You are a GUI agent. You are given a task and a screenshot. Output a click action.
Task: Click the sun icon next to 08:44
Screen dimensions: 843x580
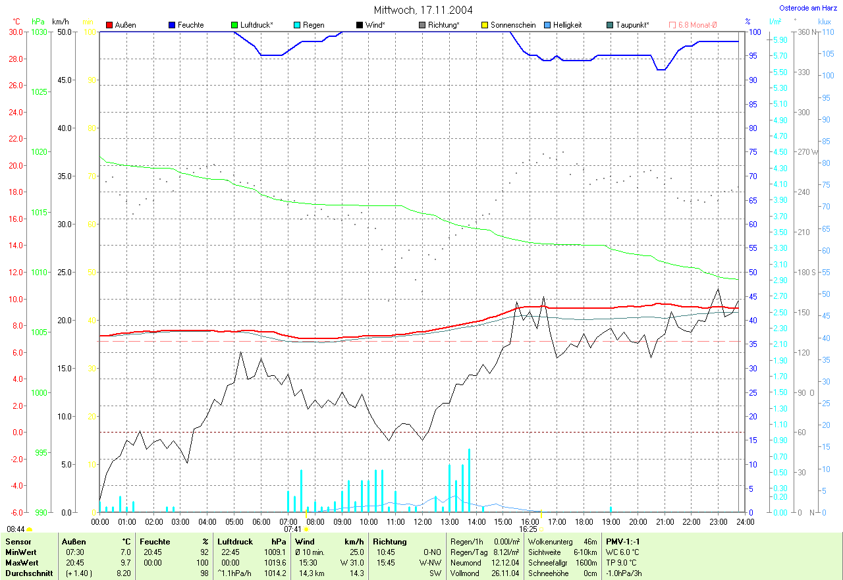pos(30,529)
